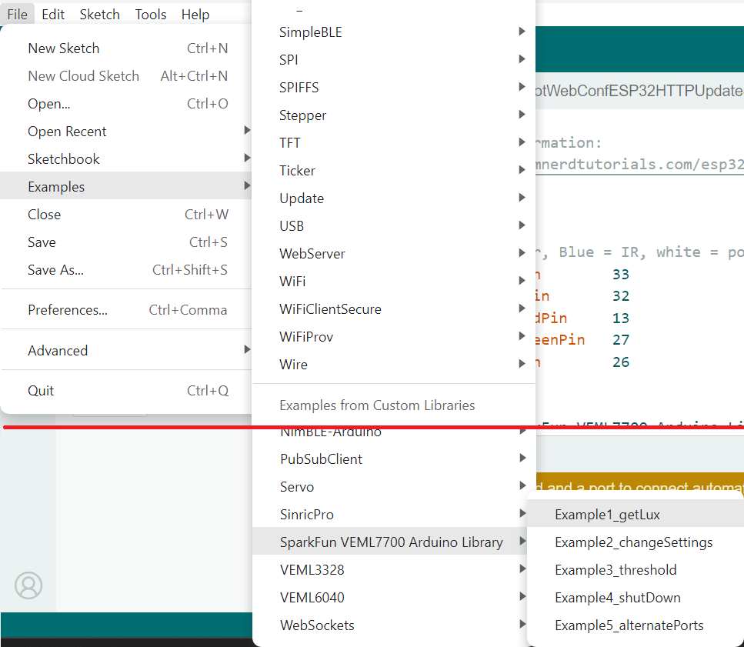The image size is (744, 647).
Task: Open Update examples submenu
Action: (394, 198)
